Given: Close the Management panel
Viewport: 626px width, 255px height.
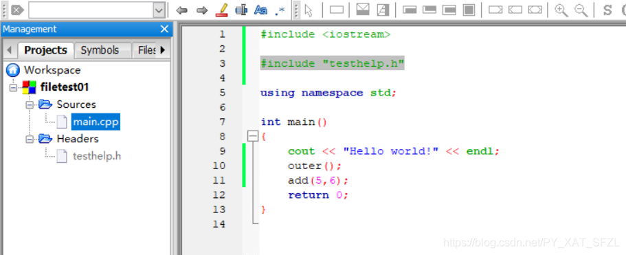Looking at the screenshot, I should point(164,29).
